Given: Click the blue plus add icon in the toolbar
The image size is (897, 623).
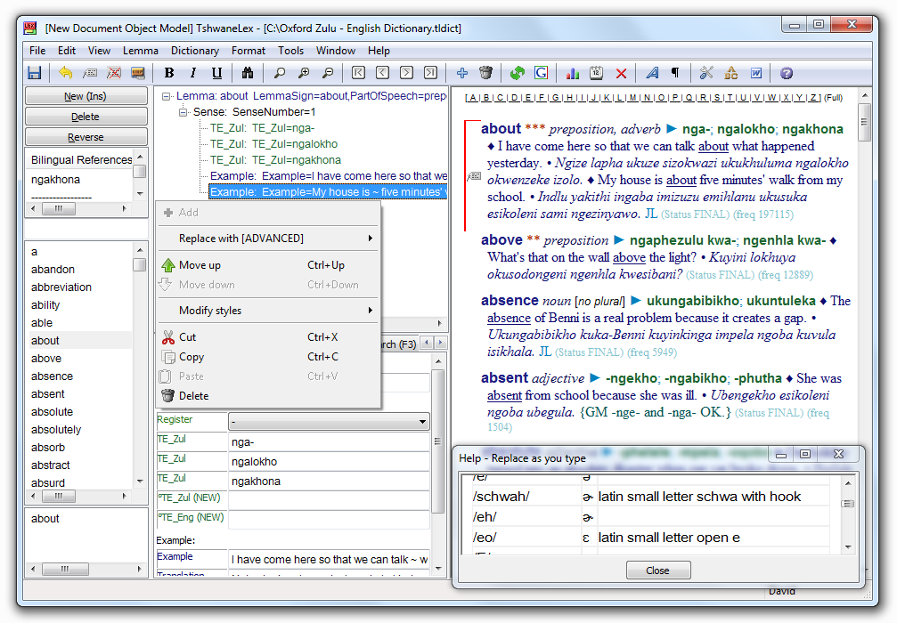Looking at the screenshot, I should point(462,73).
